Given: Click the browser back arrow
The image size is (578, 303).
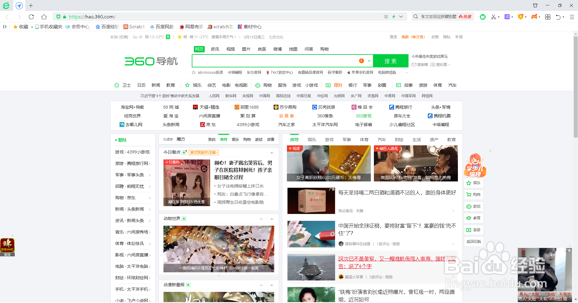Looking at the screenshot, I should pyautogui.click(x=7, y=17).
